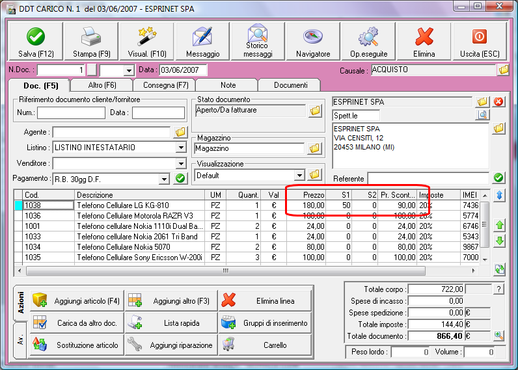The image size is (518, 370).
Task: Click the Descrizione column header
Action: pyautogui.click(x=140, y=194)
